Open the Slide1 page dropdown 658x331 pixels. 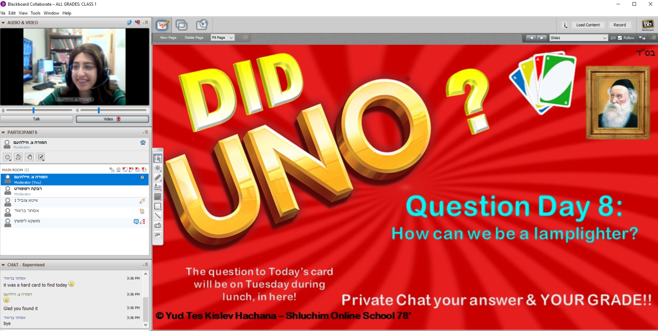(x=578, y=38)
